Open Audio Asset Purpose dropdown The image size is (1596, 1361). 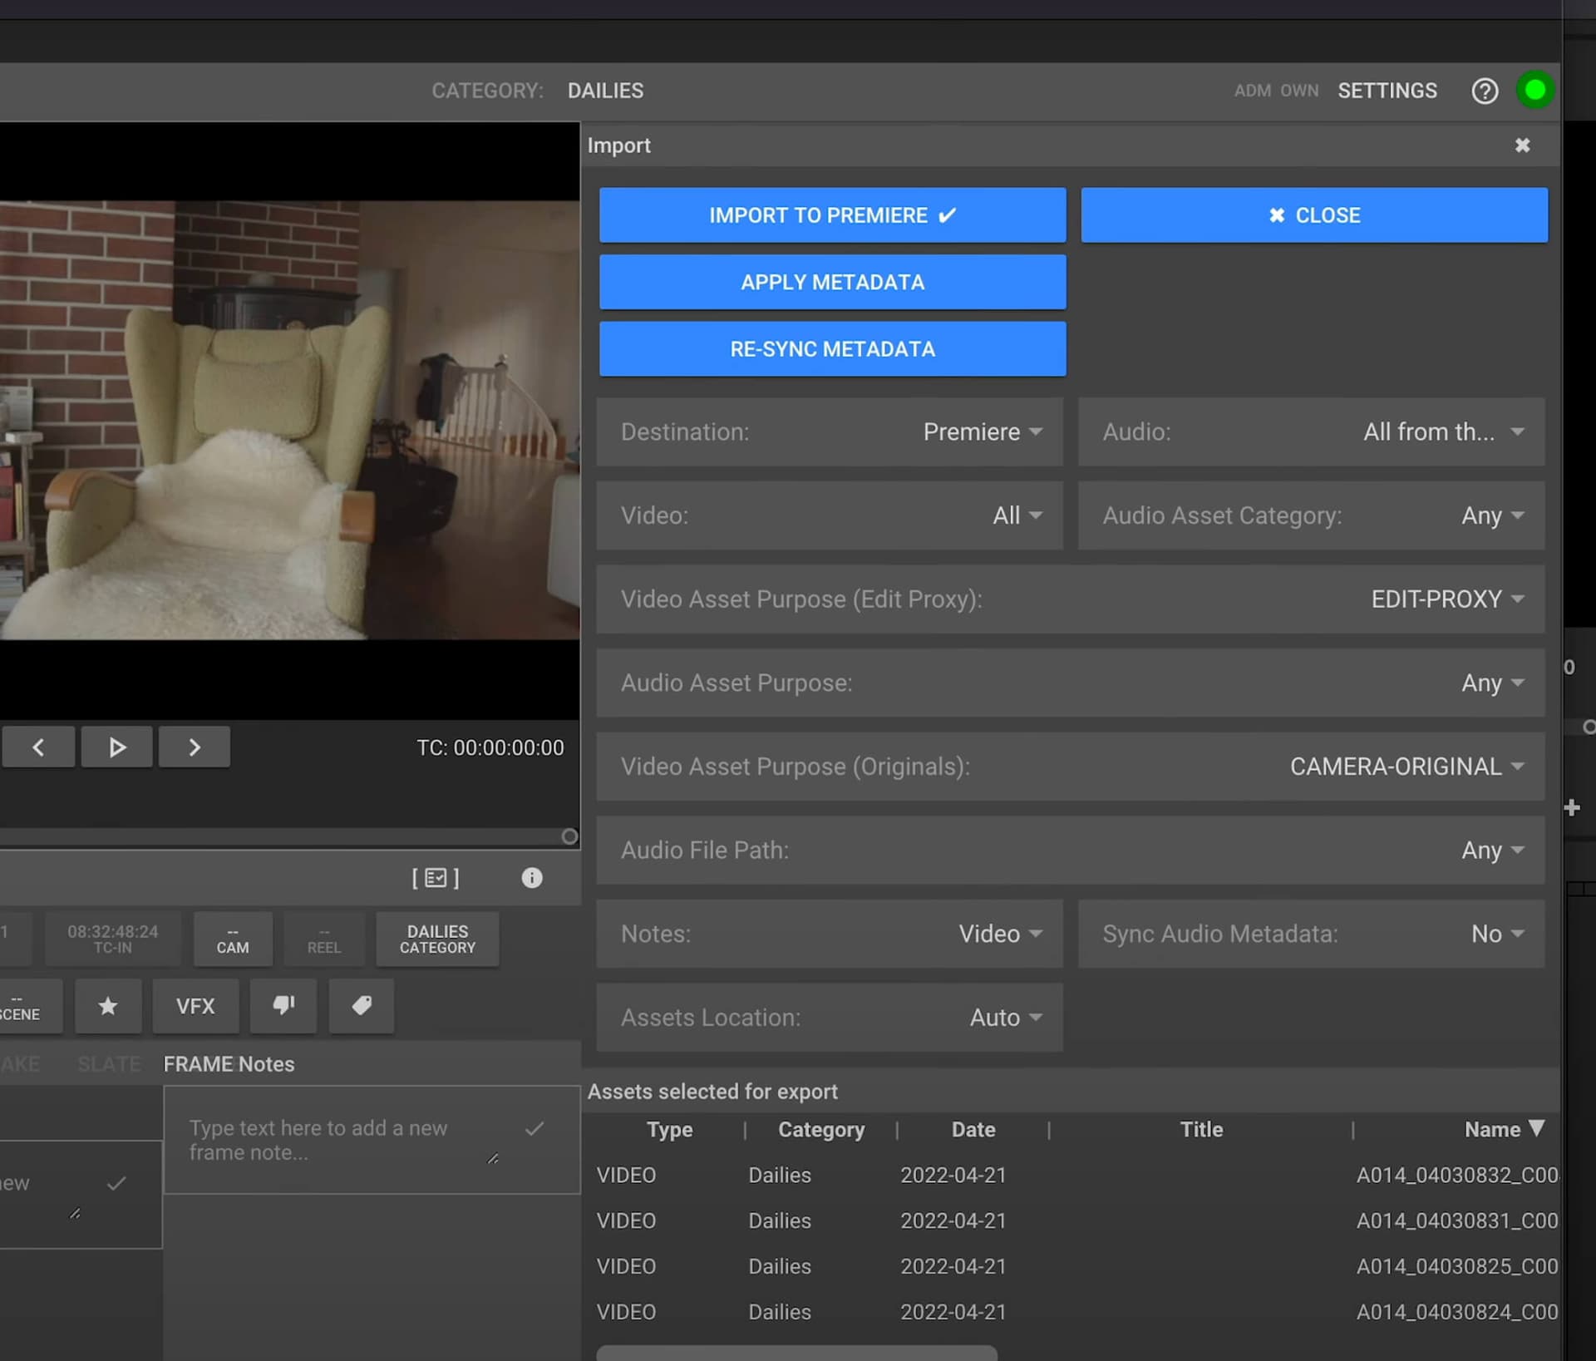coord(1071,683)
